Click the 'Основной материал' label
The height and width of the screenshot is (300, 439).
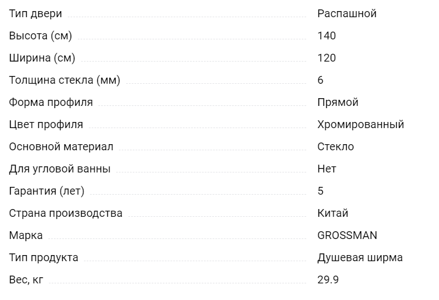pos(61,146)
